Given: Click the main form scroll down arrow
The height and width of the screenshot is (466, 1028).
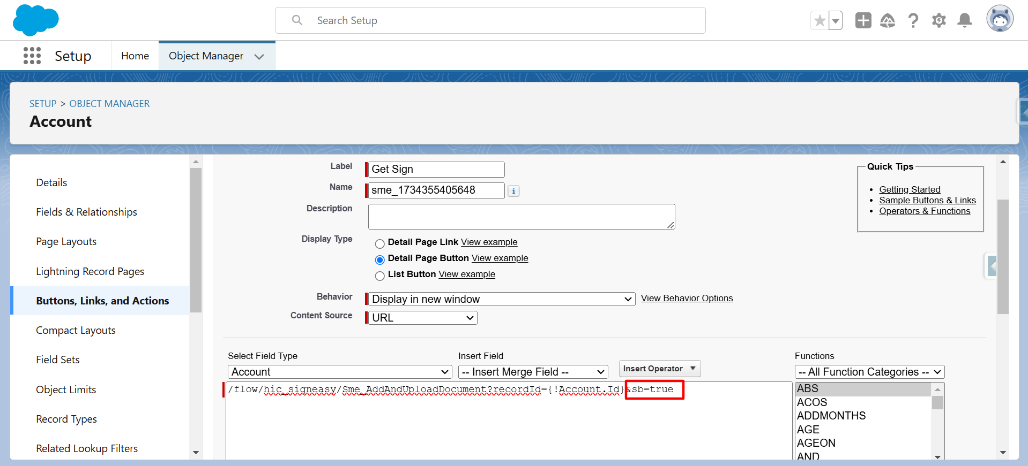Looking at the screenshot, I should [1003, 453].
